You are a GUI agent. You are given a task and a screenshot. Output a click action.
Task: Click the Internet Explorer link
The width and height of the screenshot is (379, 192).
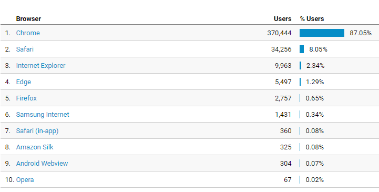tap(40, 66)
